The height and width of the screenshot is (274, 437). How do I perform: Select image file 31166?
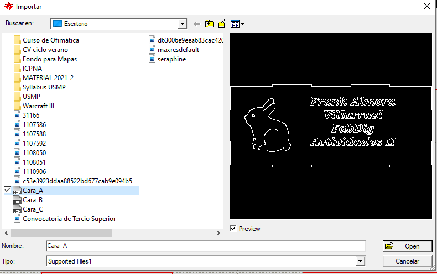(27, 115)
